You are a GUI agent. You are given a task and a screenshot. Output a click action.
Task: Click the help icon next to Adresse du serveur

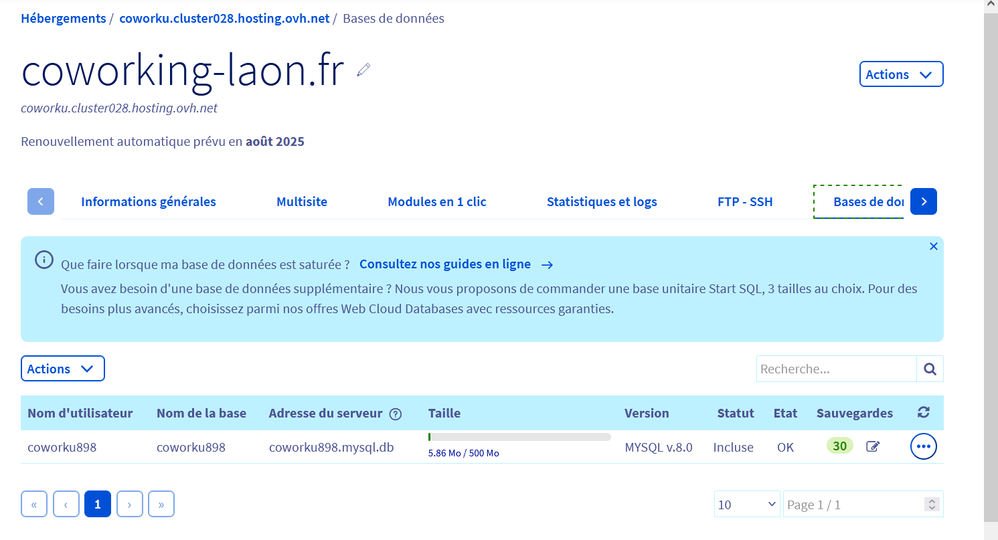(396, 414)
